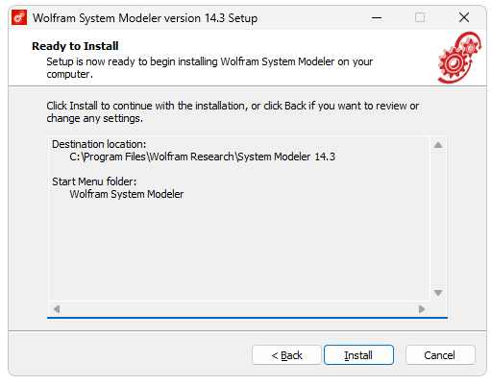Click the scroll left arrow in summary box
This screenshot has height=386, width=492.
pos(57,309)
